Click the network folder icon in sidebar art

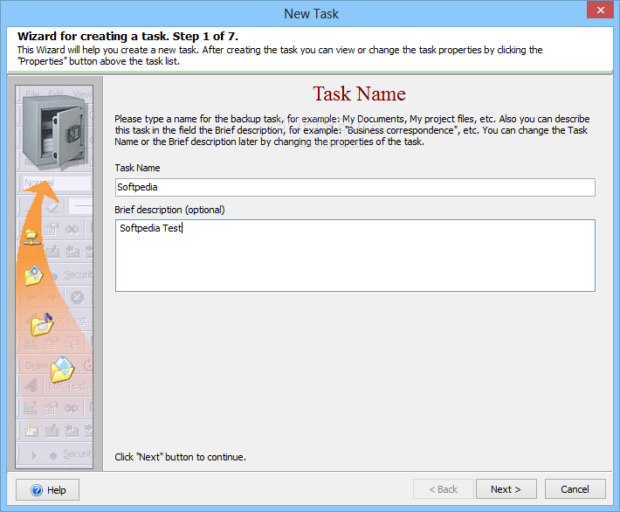[x=31, y=238]
